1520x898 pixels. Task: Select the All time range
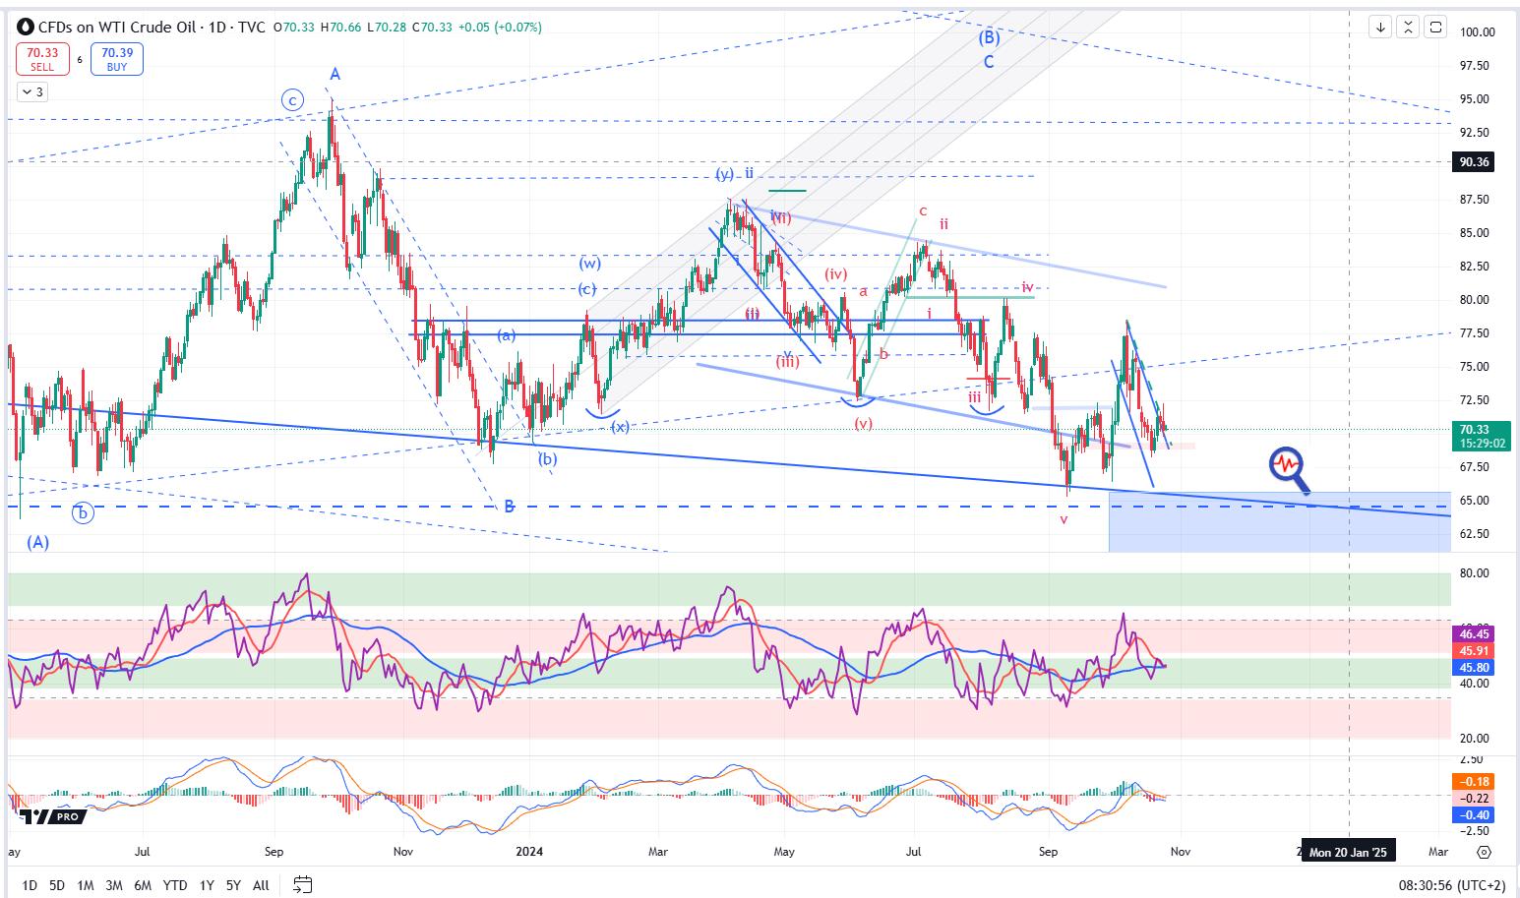[261, 885]
